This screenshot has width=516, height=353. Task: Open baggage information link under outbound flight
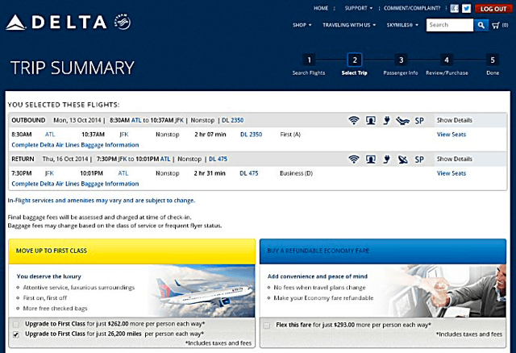[75, 145]
